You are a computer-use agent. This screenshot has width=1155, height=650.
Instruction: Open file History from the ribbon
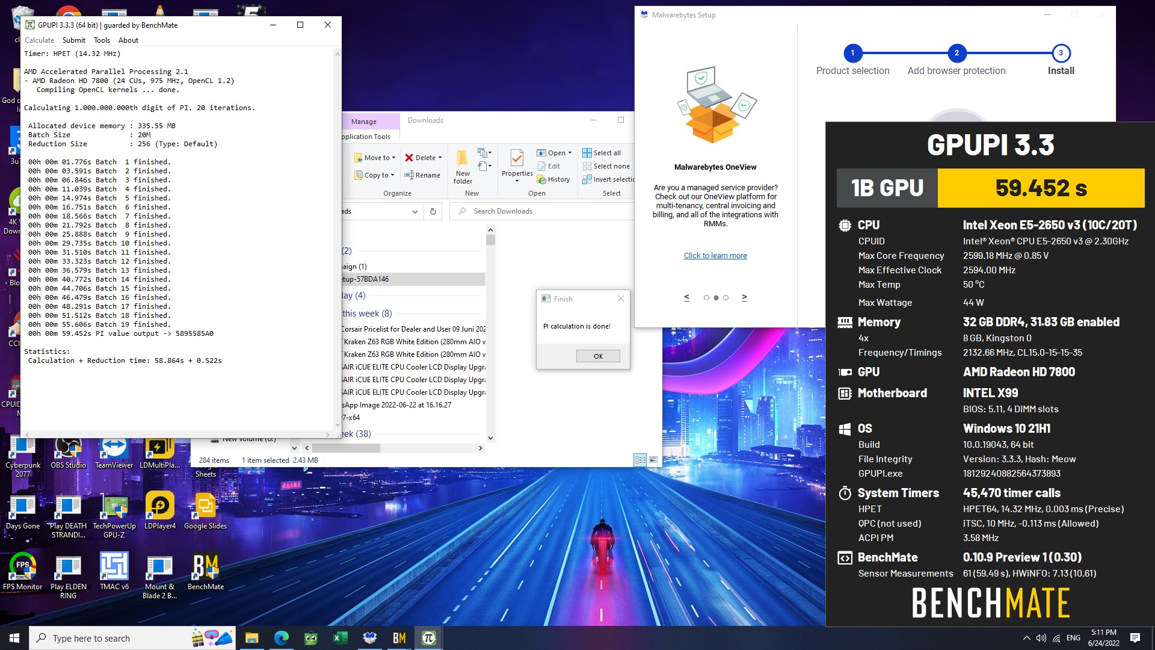pos(553,179)
